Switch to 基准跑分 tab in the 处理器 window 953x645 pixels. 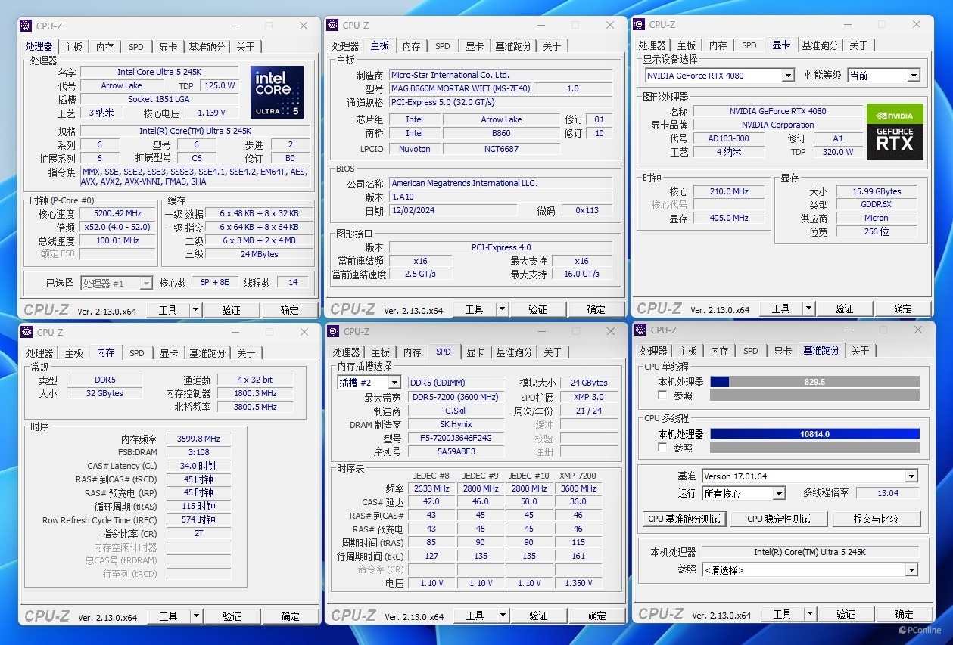click(207, 47)
